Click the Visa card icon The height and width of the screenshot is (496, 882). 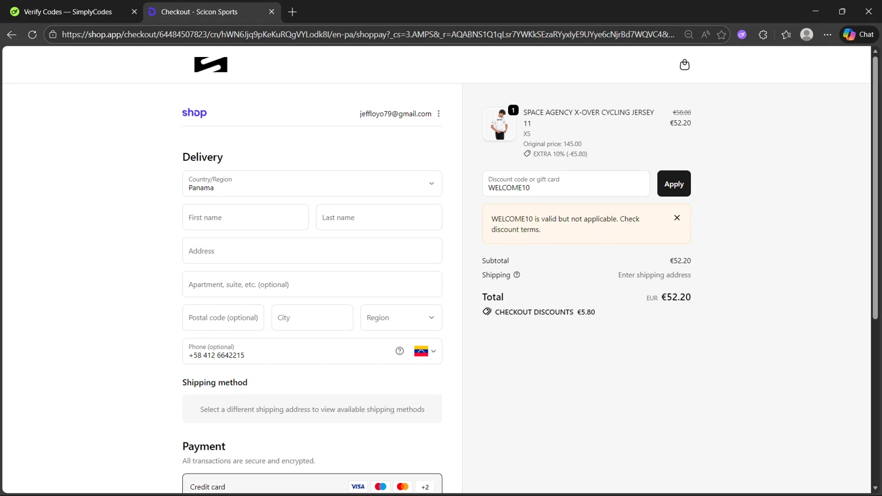pyautogui.click(x=358, y=487)
